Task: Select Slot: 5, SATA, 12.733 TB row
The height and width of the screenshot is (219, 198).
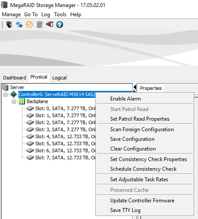Action: tap(65, 144)
